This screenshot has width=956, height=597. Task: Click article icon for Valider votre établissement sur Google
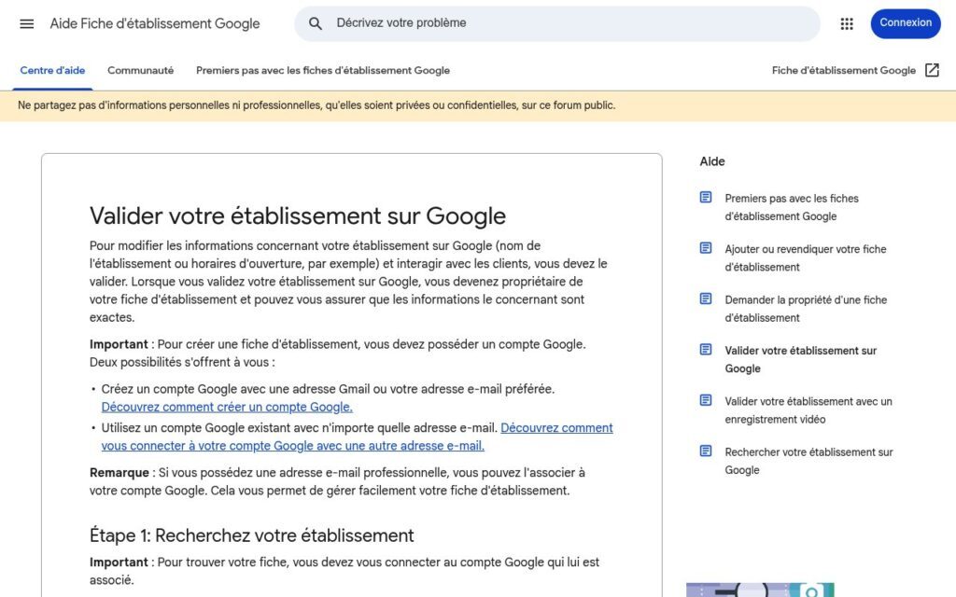pos(706,349)
